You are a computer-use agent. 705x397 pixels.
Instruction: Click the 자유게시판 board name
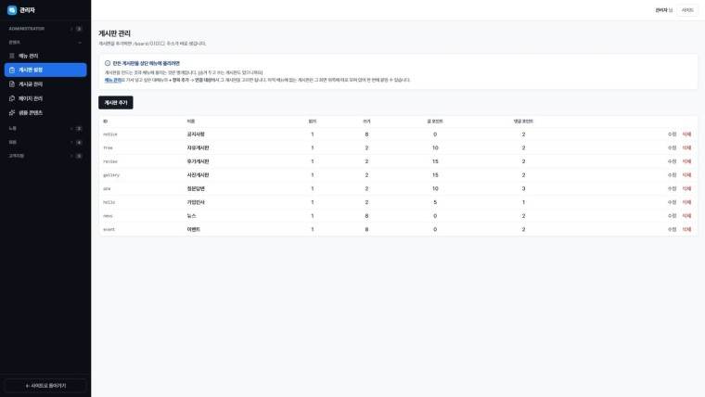[198, 147]
